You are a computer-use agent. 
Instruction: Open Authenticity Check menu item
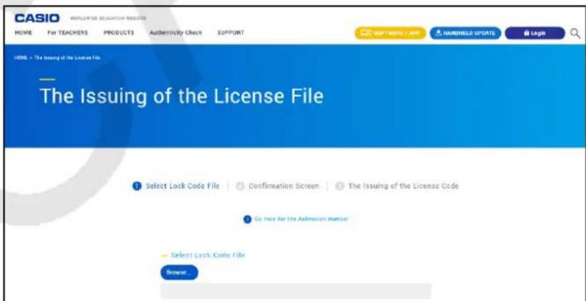tap(176, 33)
